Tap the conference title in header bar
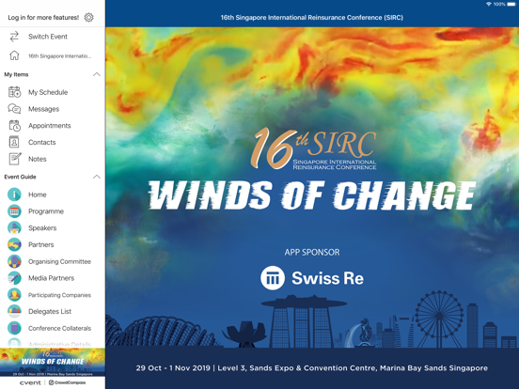Image resolution: width=519 pixels, height=389 pixels. pyautogui.click(x=312, y=18)
